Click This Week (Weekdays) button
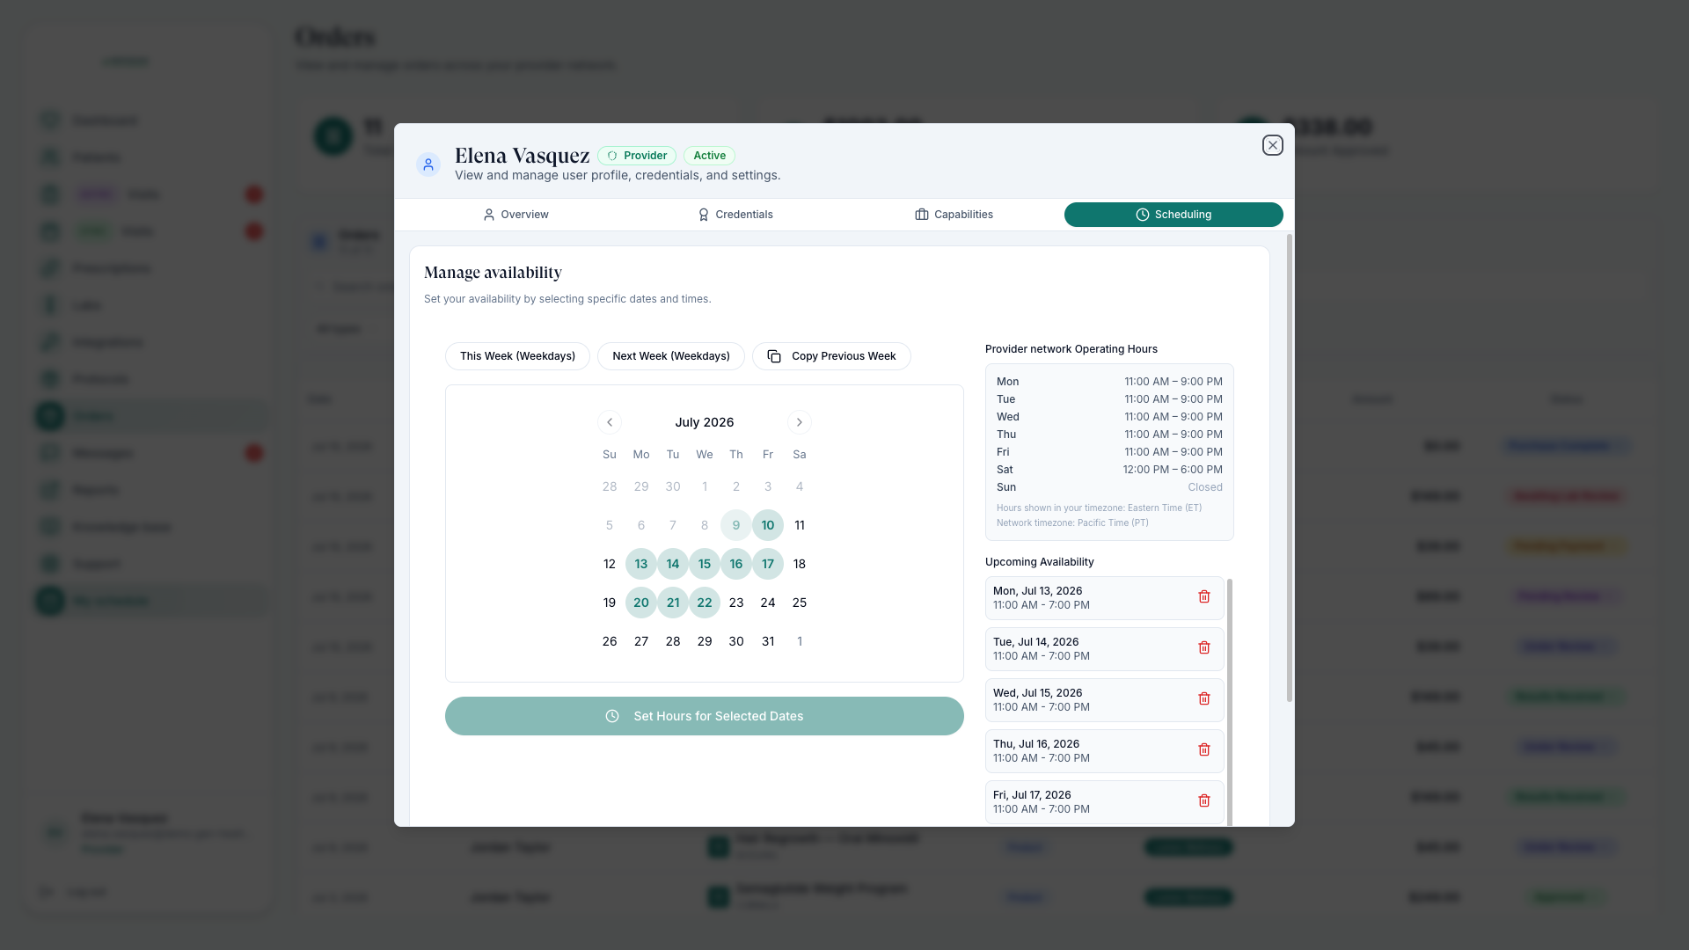The image size is (1689, 950). point(517,356)
